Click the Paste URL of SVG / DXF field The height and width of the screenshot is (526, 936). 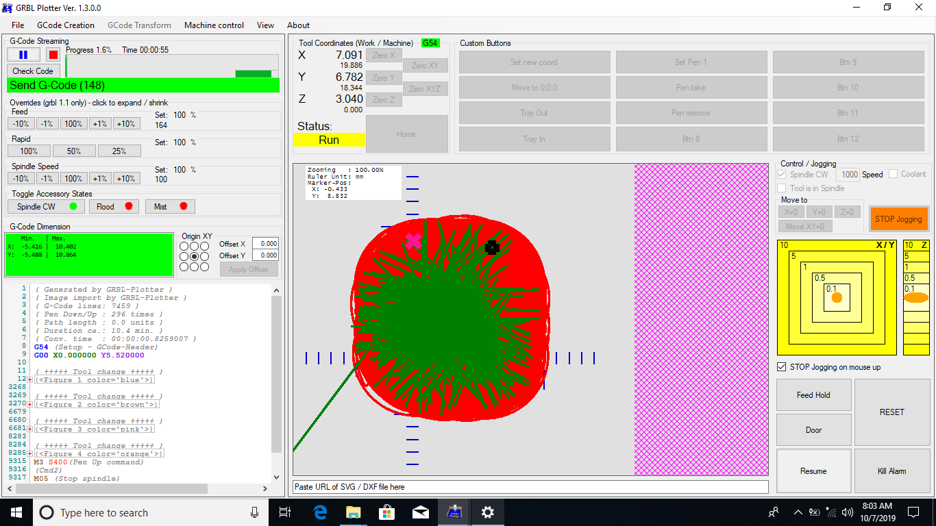530,487
